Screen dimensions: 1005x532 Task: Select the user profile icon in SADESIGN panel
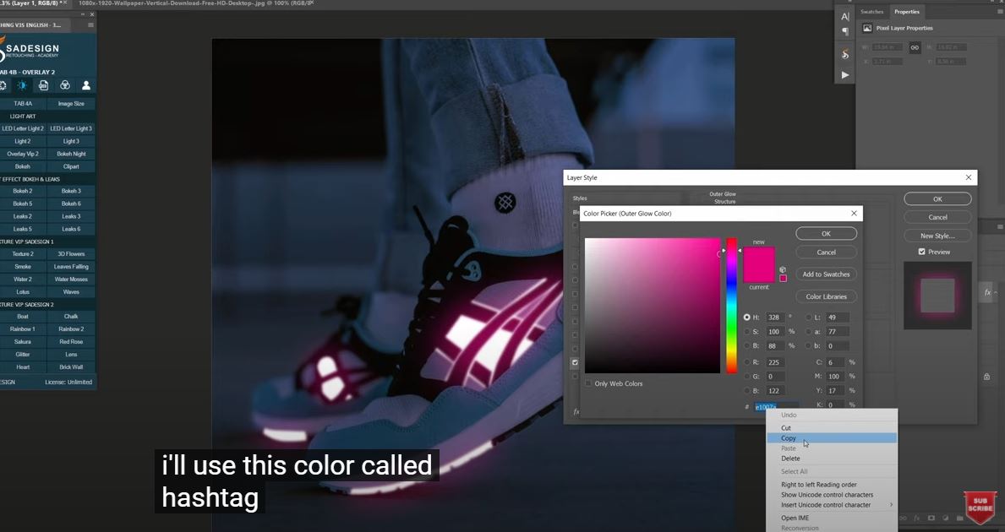85,85
